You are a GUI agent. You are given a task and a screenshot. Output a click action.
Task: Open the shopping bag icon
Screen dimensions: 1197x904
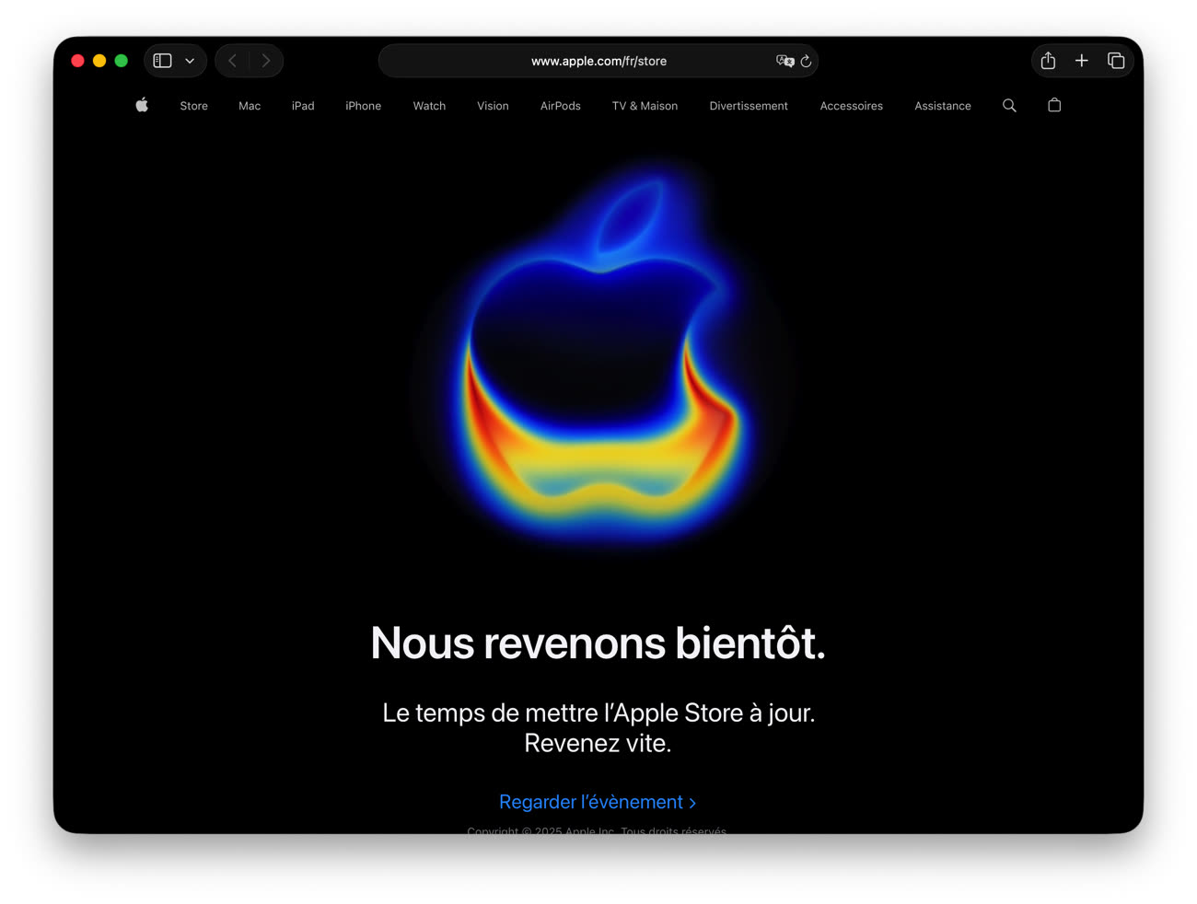(x=1054, y=105)
